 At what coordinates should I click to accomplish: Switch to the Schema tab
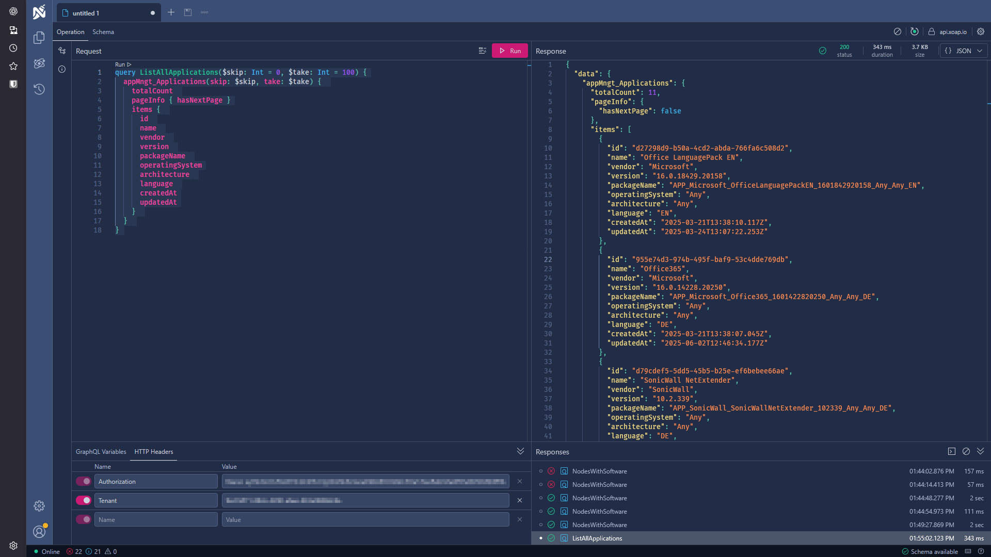[x=103, y=31]
